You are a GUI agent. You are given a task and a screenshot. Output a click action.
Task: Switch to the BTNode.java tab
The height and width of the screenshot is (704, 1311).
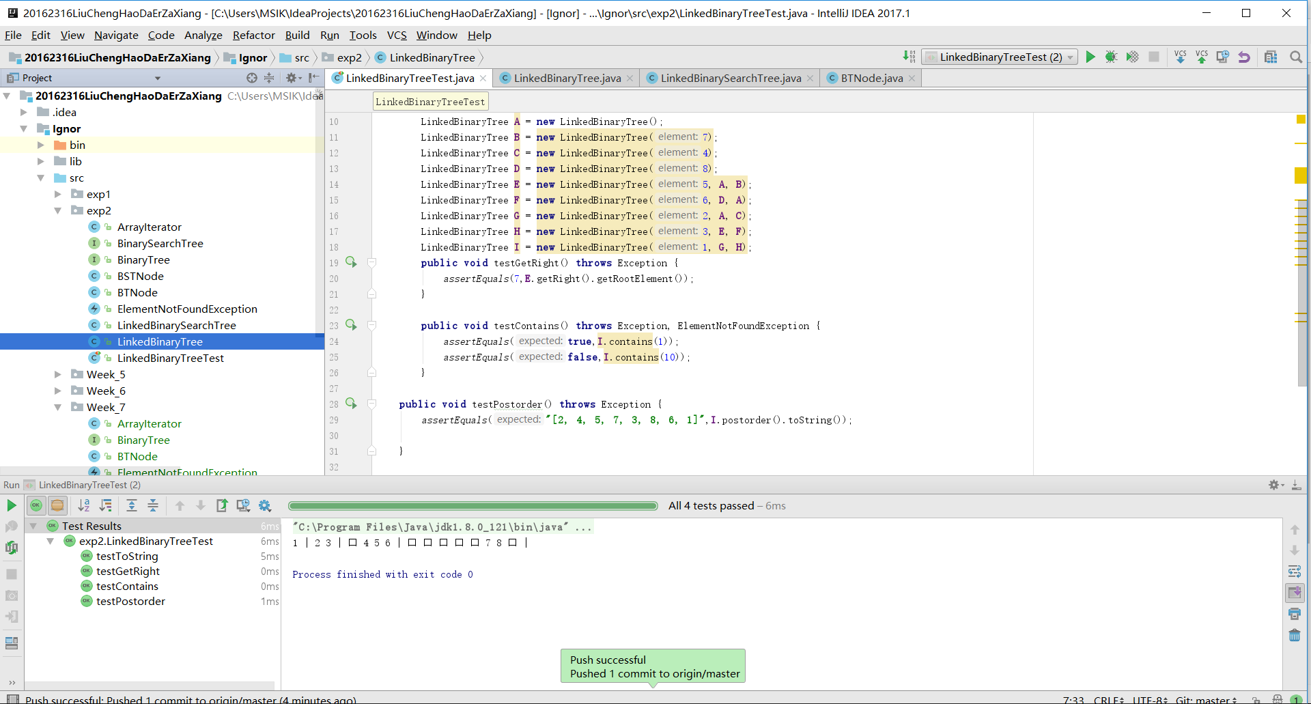pyautogui.click(x=871, y=78)
